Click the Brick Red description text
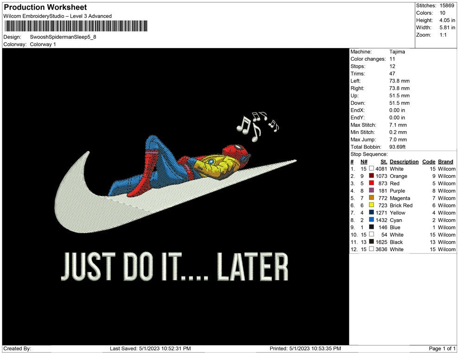The width and height of the screenshot is (459, 353). [x=401, y=205]
